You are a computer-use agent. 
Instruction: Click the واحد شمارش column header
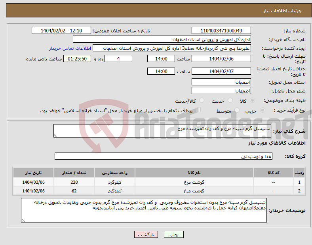pyautogui.click(x=114, y=173)
